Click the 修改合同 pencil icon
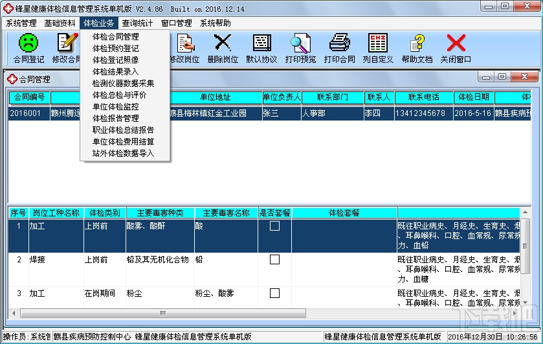This screenshot has width=543, height=344. point(67,43)
